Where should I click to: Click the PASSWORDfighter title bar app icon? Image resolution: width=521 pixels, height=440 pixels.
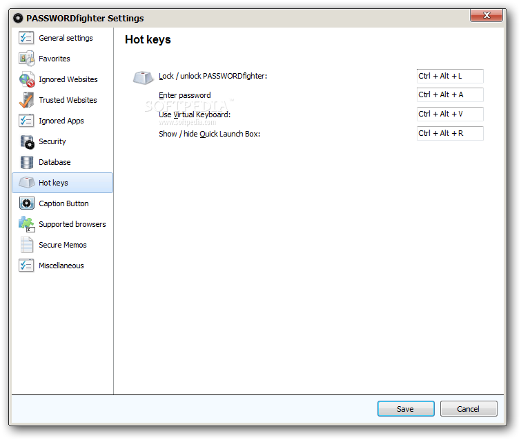(18, 18)
